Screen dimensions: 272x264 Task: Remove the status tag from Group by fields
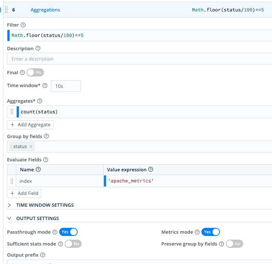click(x=31, y=147)
